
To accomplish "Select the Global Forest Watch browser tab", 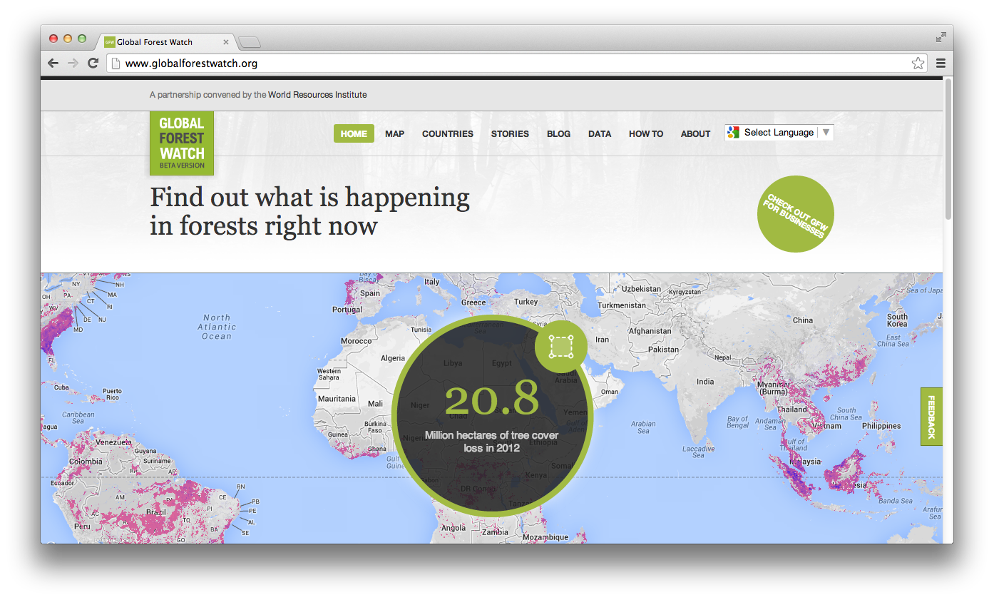I will coord(168,42).
